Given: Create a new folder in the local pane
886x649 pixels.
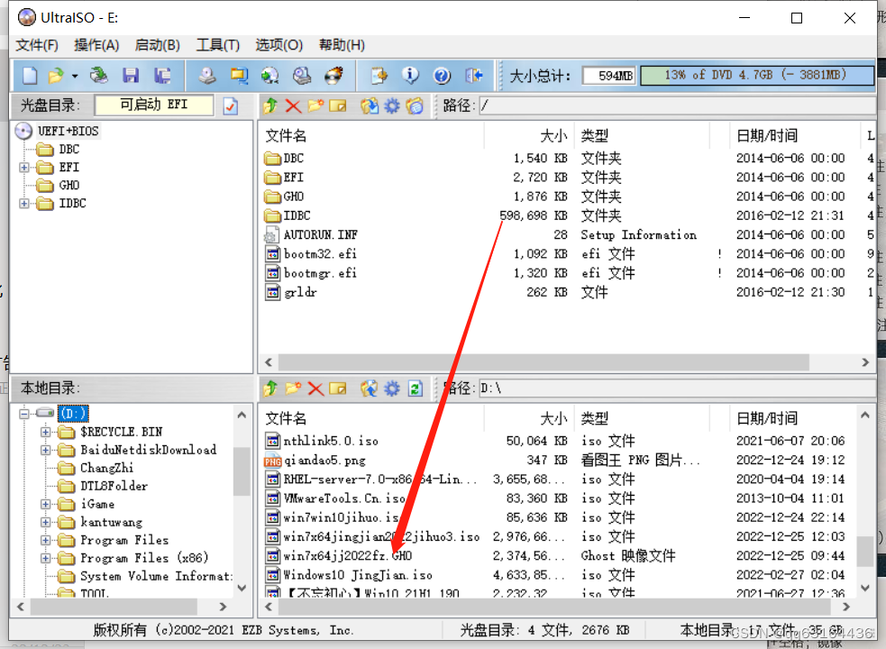Looking at the screenshot, I should tap(293, 388).
